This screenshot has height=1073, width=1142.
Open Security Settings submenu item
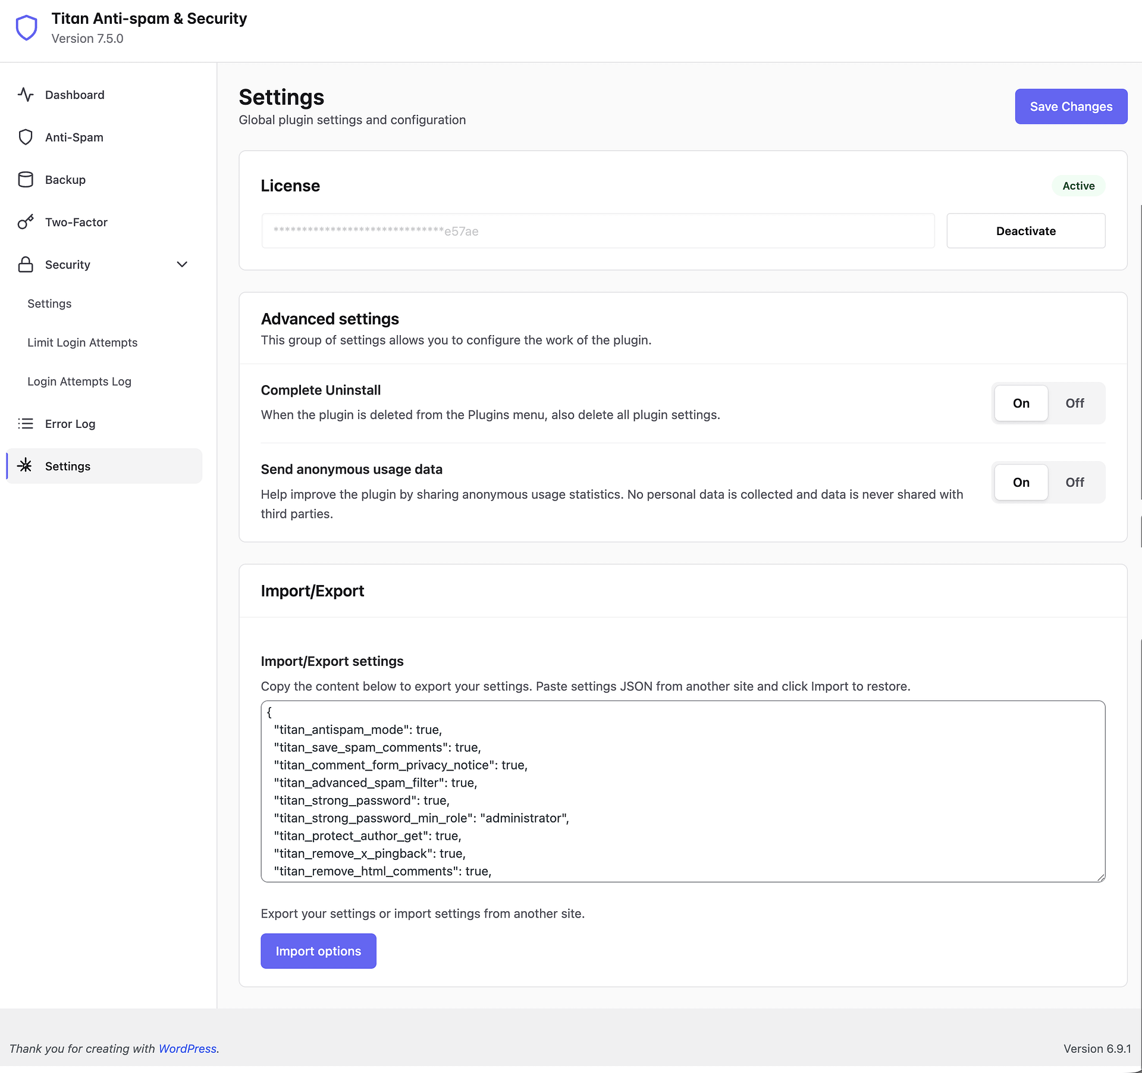click(x=49, y=304)
